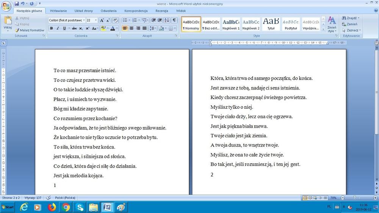Click the strikethrough button
Screen dimensions: 379x213
point(74,28)
